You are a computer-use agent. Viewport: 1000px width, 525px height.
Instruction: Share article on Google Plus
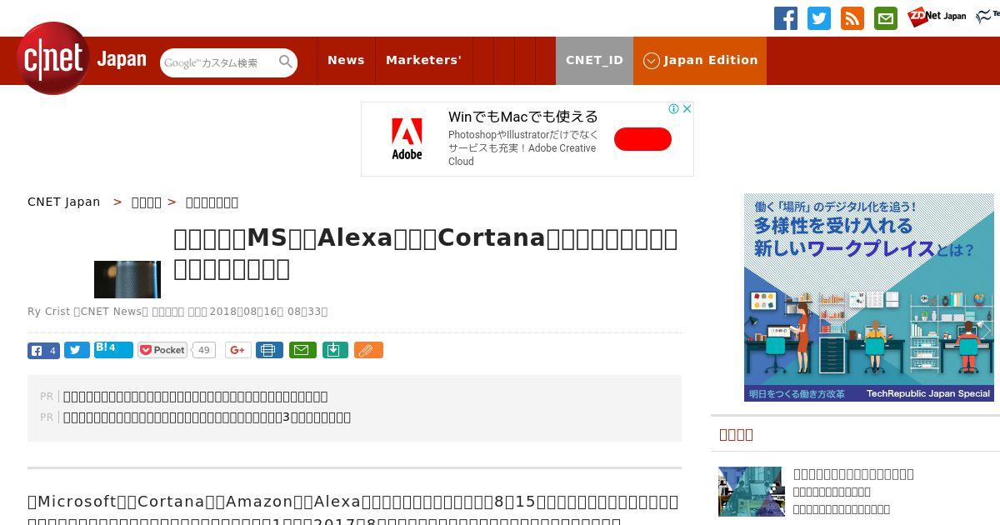click(x=237, y=350)
